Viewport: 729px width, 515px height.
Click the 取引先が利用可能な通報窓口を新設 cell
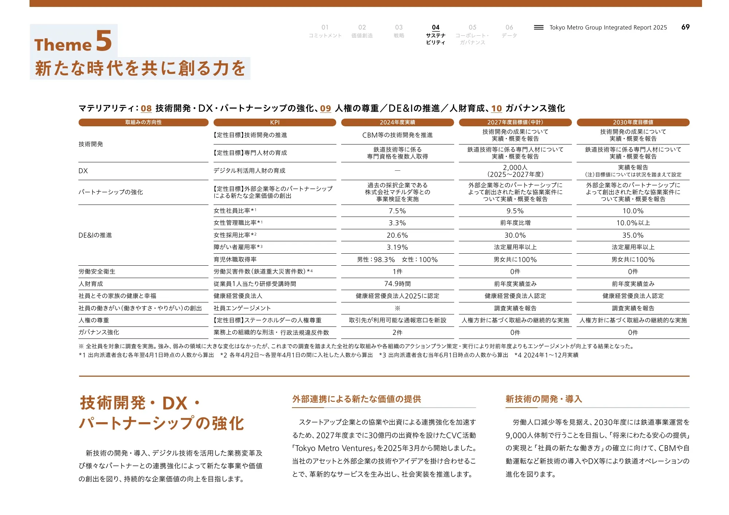(x=397, y=320)
